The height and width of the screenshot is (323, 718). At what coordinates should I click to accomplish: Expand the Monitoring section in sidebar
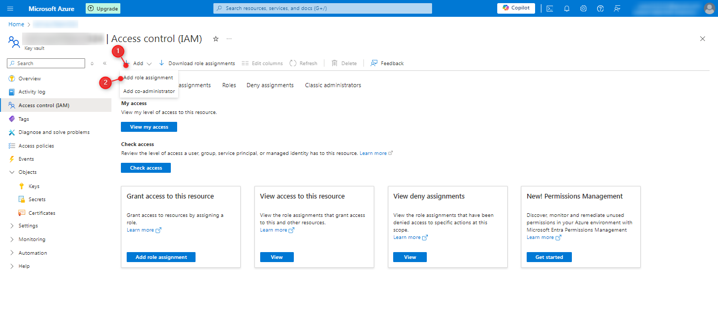12,239
